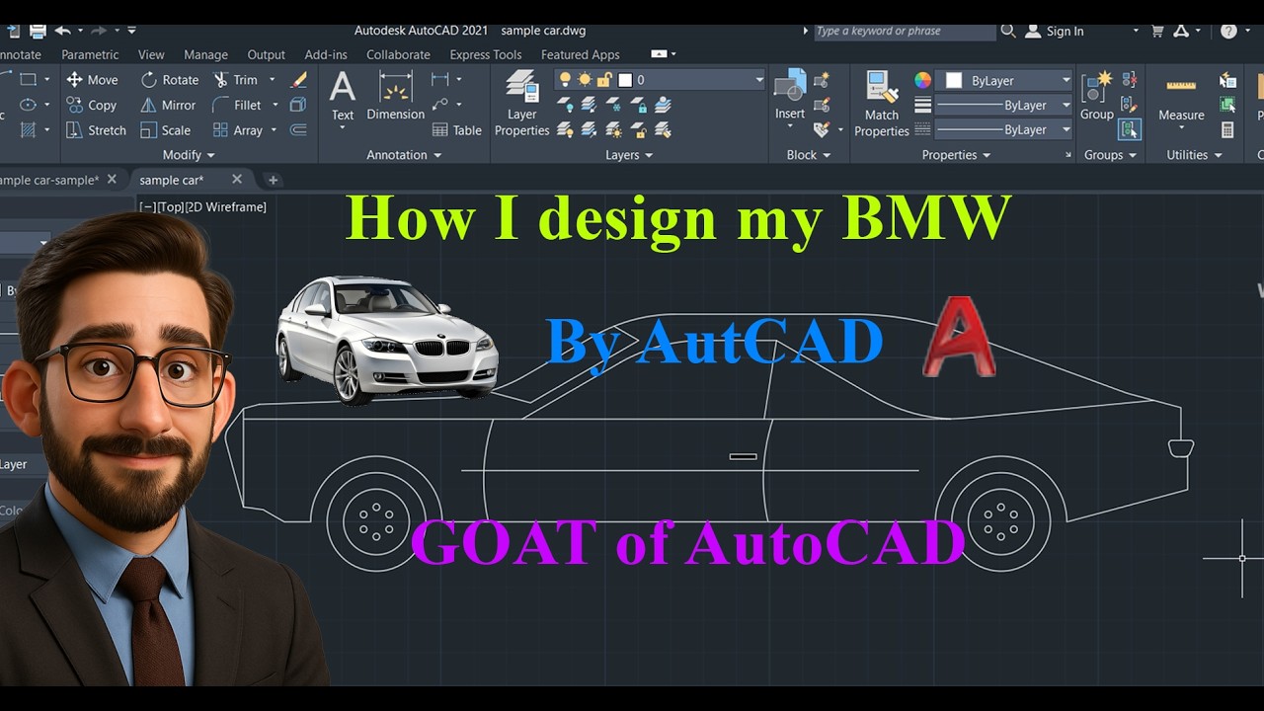Open the Output ribbon tab

(x=266, y=54)
